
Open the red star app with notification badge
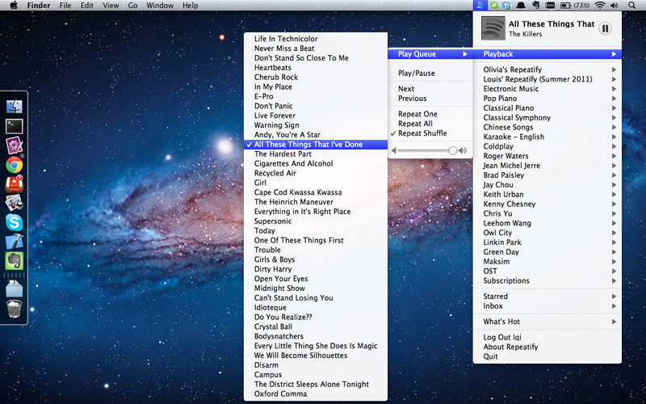(14, 184)
